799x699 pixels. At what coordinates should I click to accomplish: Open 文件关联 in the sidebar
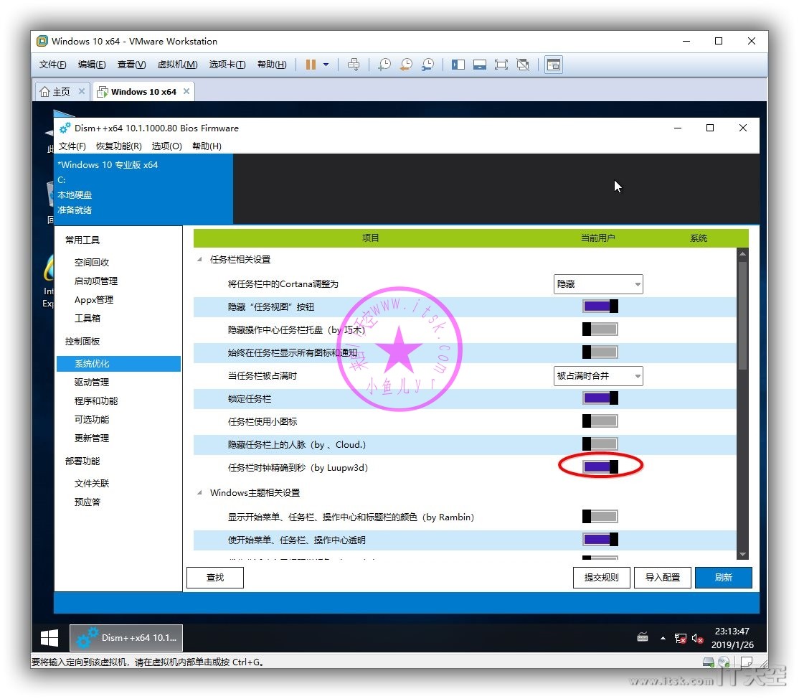[x=92, y=483]
